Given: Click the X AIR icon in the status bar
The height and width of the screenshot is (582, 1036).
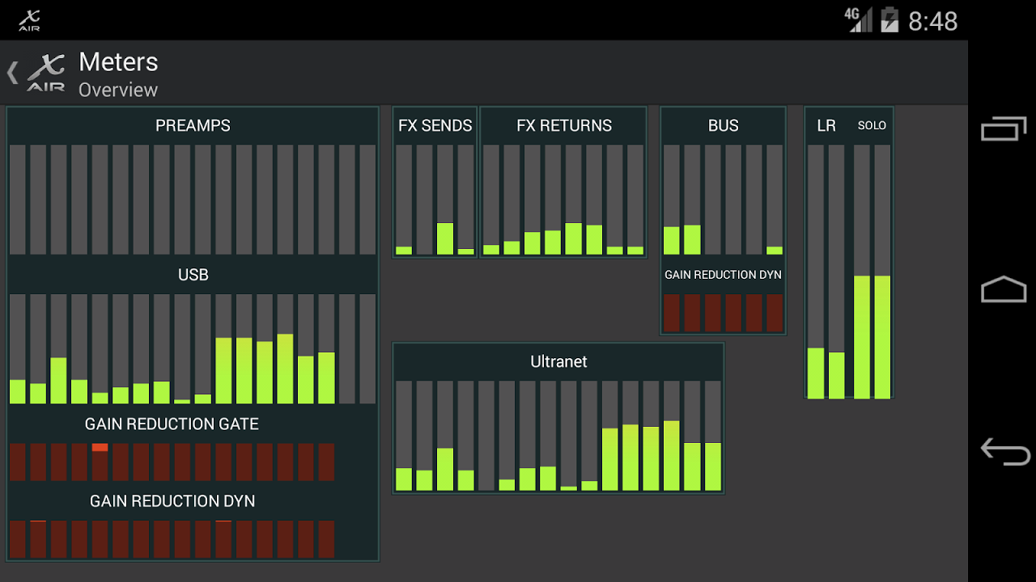Looking at the screenshot, I should tap(31, 20).
